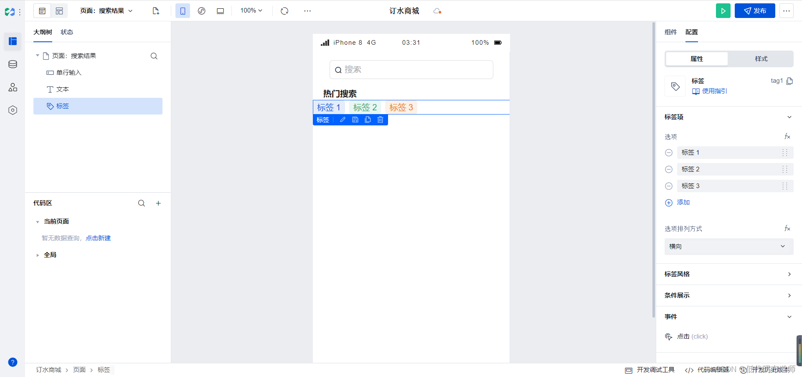This screenshot has width=802, height=377.
Task: Copy the tag1 component ID
Action: point(789,81)
